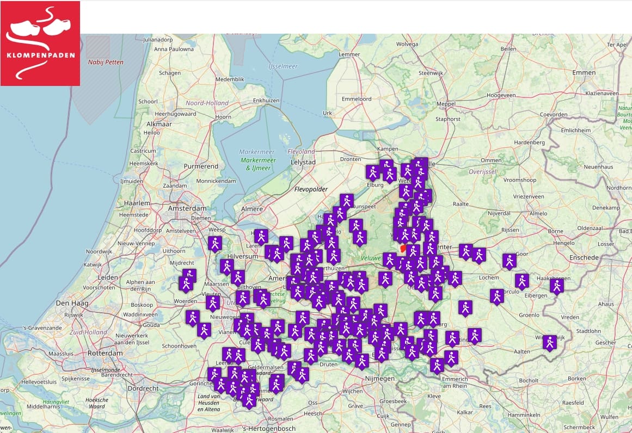Image resolution: width=632 pixels, height=433 pixels.
Task: Select the walking marker above Nunspeet
Action: (x=347, y=200)
